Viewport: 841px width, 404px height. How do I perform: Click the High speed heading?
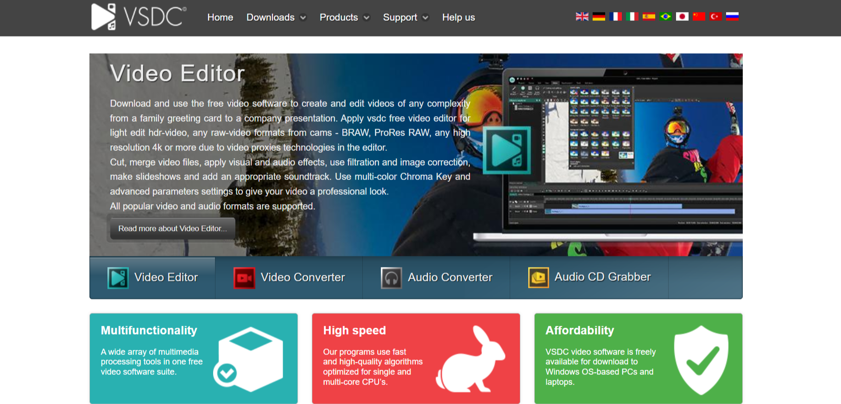coord(354,330)
